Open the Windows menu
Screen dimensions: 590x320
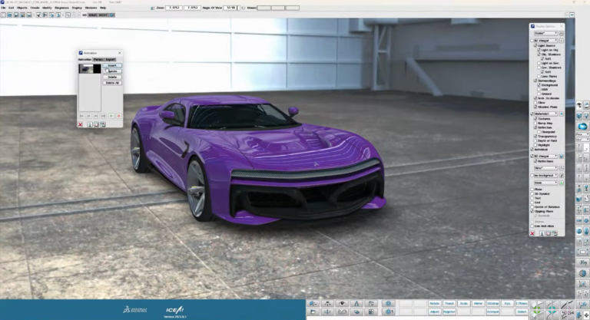coord(91,8)
